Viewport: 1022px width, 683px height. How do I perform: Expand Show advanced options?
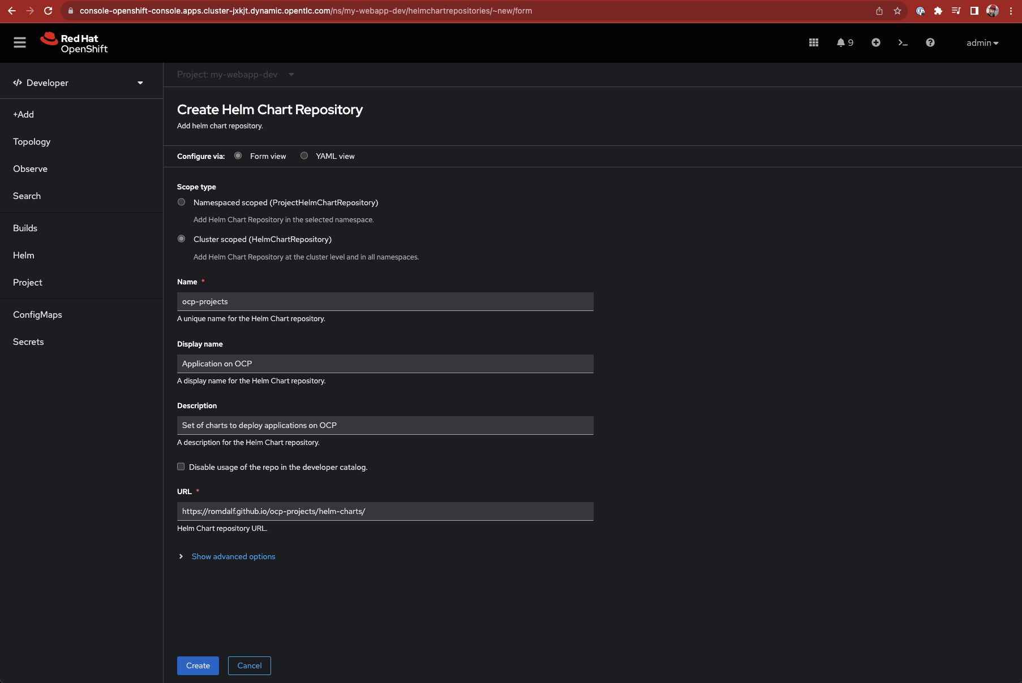(x=233, y=557)
